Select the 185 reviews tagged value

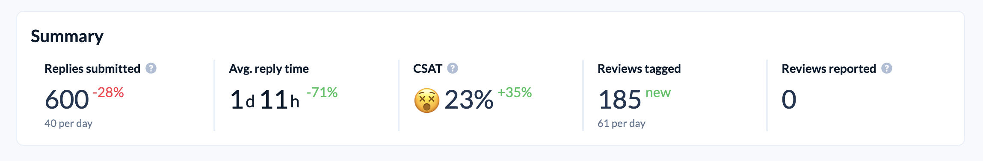(x=619, y=100)
